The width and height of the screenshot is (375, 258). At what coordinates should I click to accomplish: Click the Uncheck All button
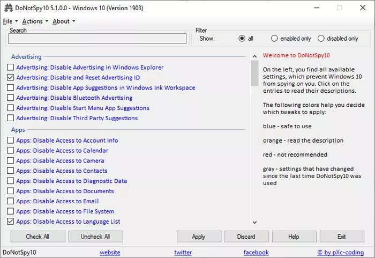click(96, 237)
